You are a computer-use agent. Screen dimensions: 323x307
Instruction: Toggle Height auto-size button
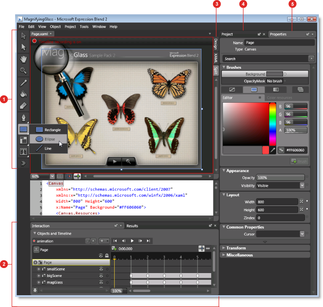coord(301,210)
